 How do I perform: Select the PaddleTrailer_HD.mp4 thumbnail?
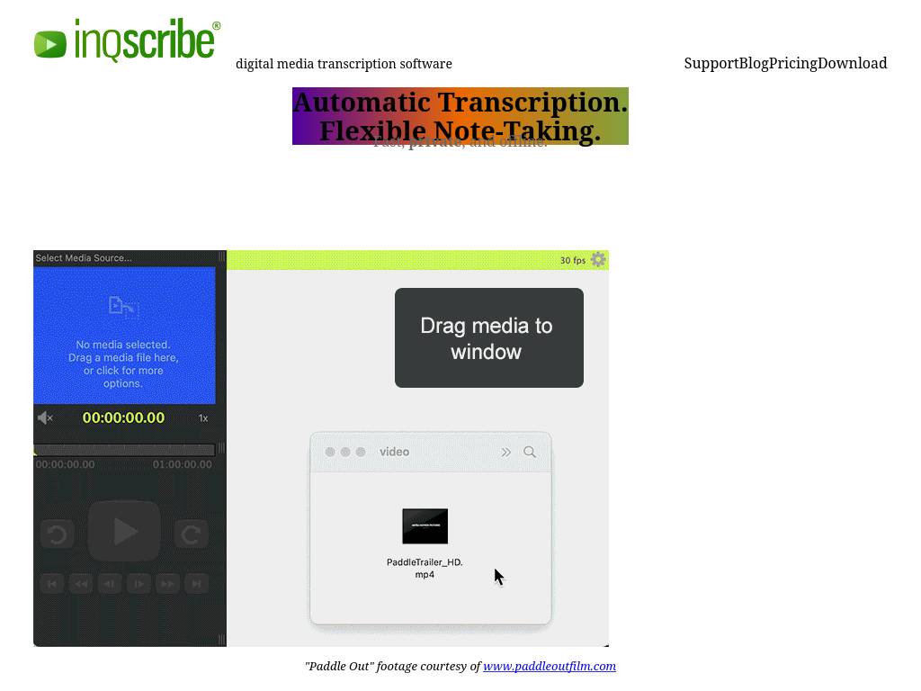pyautogui.click(x=425, y=525)
